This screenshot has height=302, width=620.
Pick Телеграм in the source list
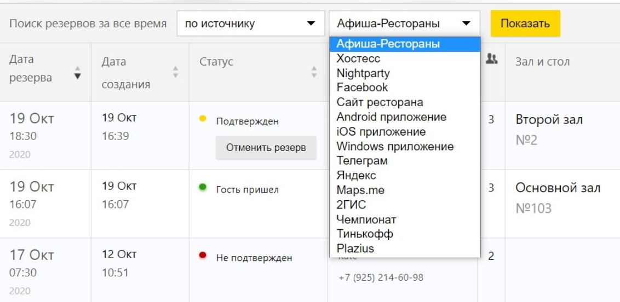362,161
